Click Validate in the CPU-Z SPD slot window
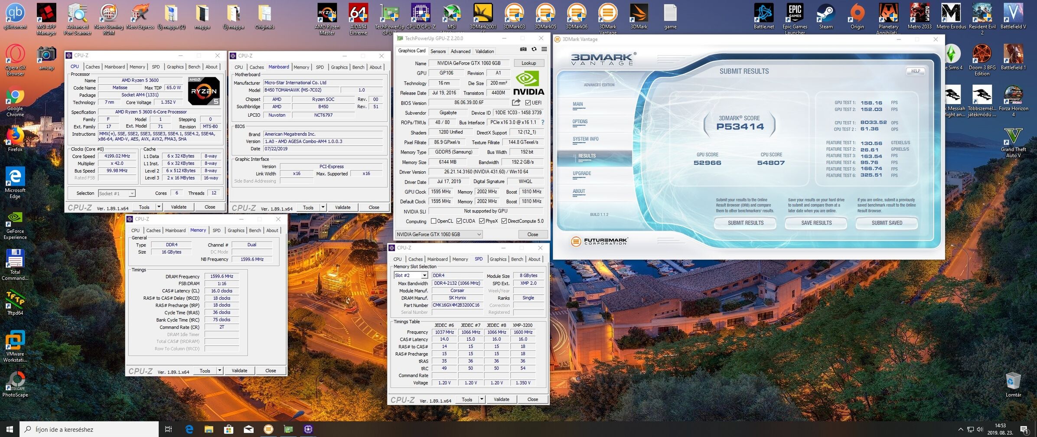This screenshot has height=437, width=1037. 502,399
